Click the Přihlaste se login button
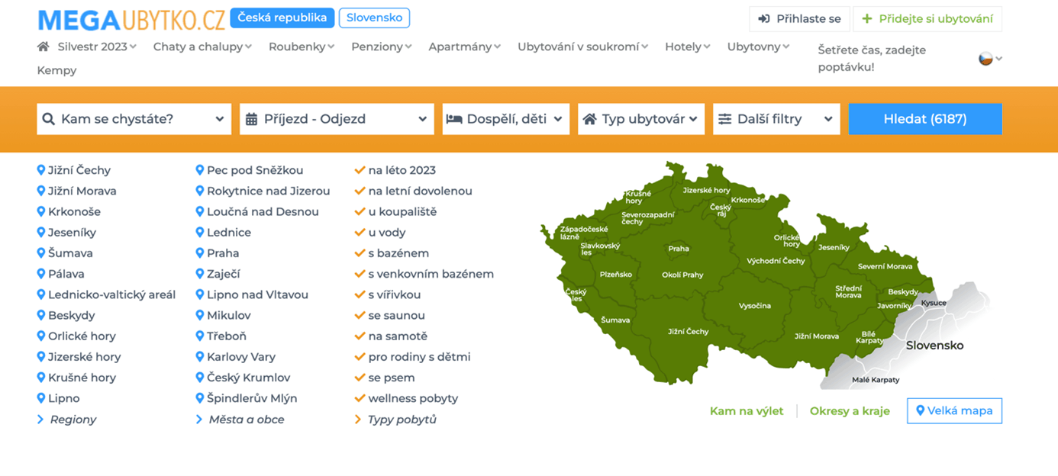 click(x=799, y=19)
